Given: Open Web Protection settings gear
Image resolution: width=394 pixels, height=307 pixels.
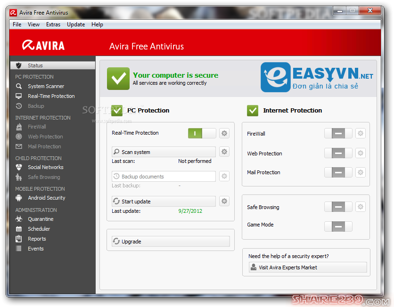Looking at the screenshot, I should 361,153.
